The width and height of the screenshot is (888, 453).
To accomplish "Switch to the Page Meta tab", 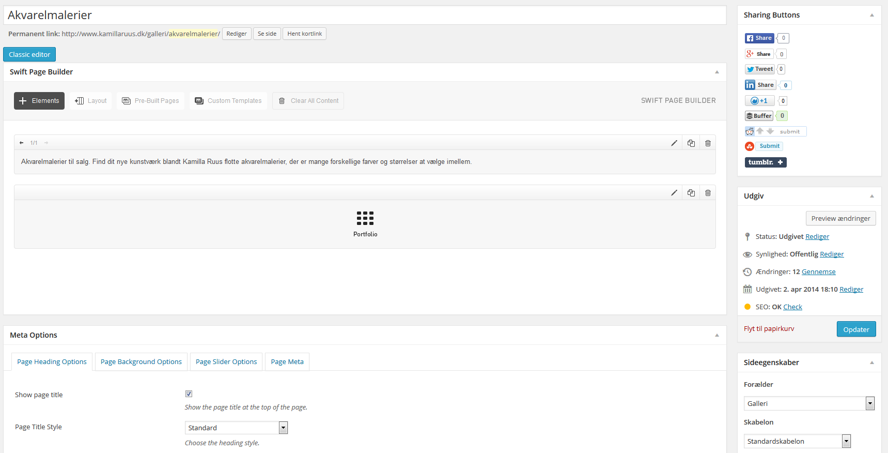I will (287, 362).
